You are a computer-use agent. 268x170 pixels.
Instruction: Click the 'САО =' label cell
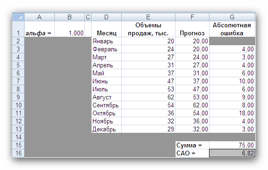(x=193, y=153)
